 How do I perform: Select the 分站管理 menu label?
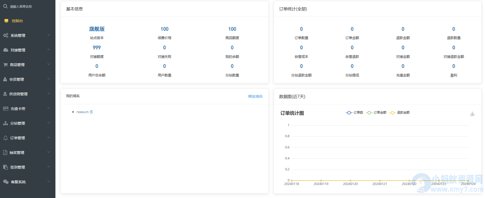pos(18,123)
